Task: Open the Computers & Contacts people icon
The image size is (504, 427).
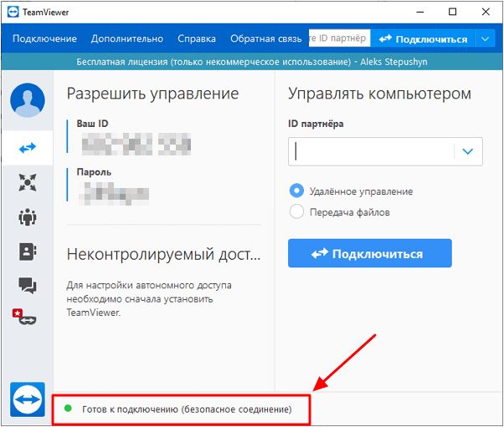Action: point(28,217)
